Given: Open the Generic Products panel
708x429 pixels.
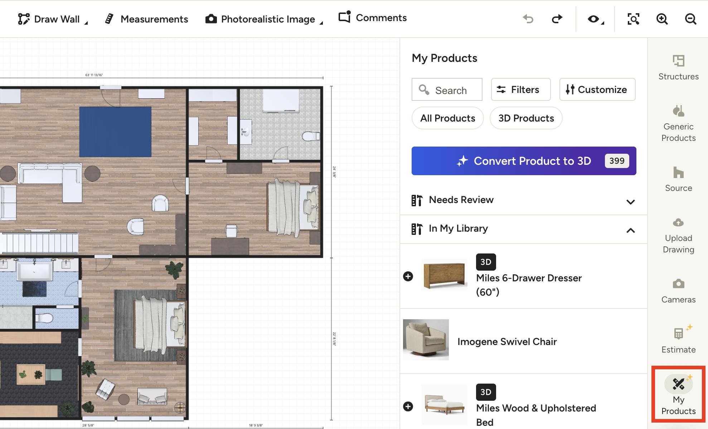Looking at the screenshot, I should click(678, 123).
